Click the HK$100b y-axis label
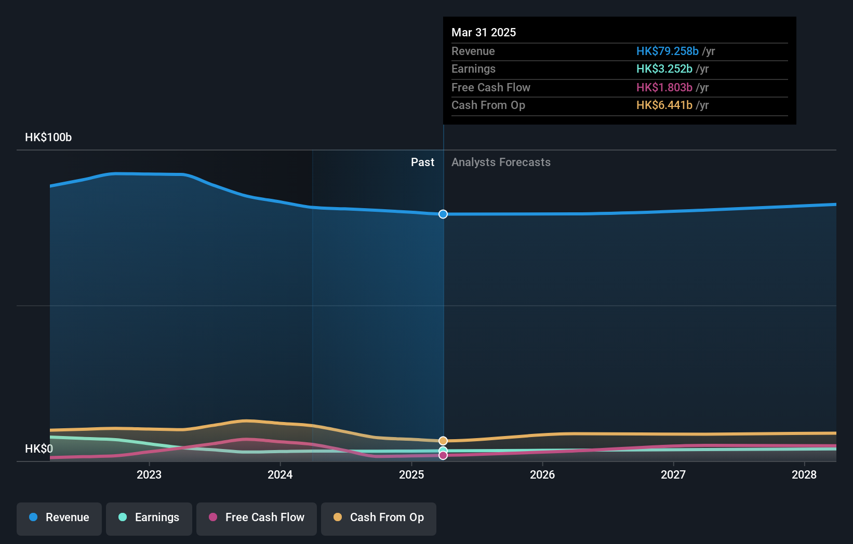The height and width of the screenshot is (544, 853). [x=48, y=138]
